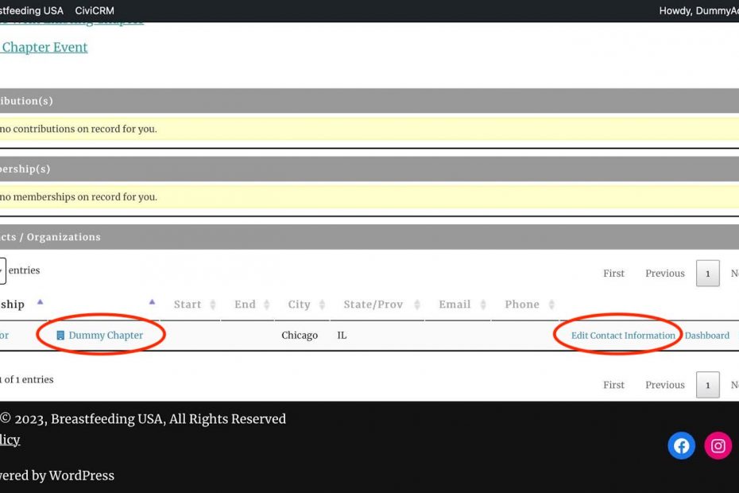The width and height of the screenshot is (739, 493).
Task: Open the Dummy Chapter organization link
Action: 106,335
